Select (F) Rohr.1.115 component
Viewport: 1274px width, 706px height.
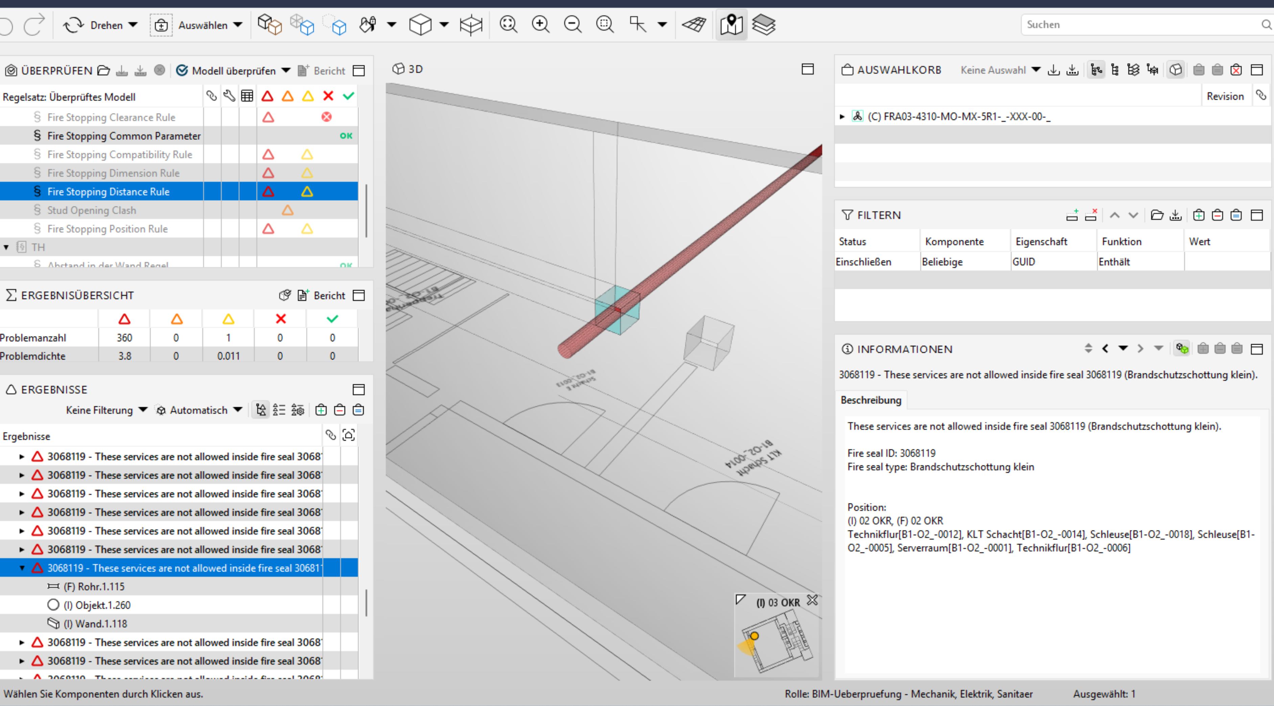(94, 586)
